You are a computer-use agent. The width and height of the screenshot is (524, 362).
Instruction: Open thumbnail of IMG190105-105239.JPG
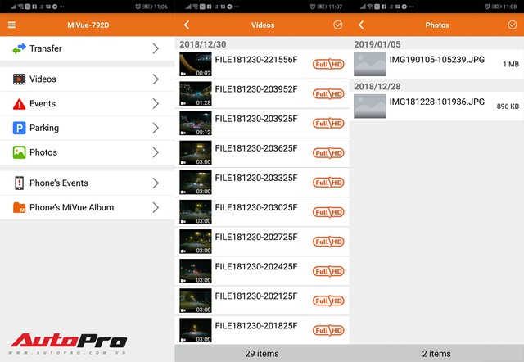coord(370,64)
